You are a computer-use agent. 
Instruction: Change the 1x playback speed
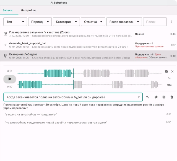(x=169, y=78)
